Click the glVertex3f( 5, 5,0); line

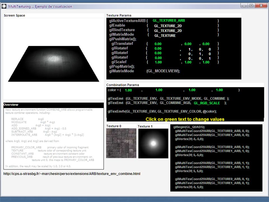coord(189,171)
